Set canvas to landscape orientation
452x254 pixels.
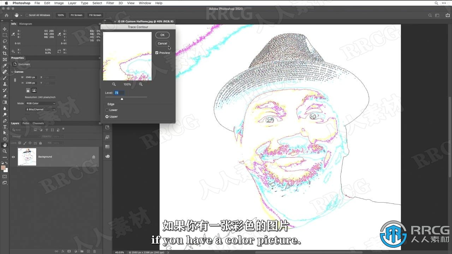[x=34, y=90]
